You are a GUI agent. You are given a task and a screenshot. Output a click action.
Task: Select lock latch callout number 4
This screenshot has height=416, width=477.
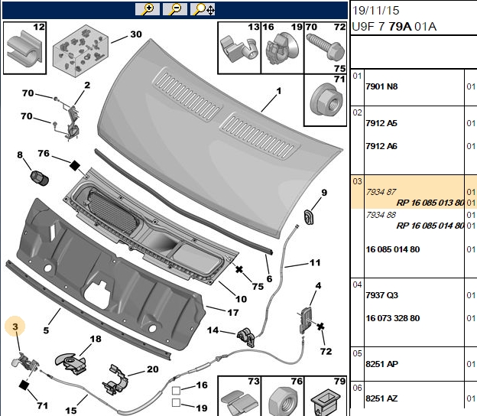click(x=318, y=285)
